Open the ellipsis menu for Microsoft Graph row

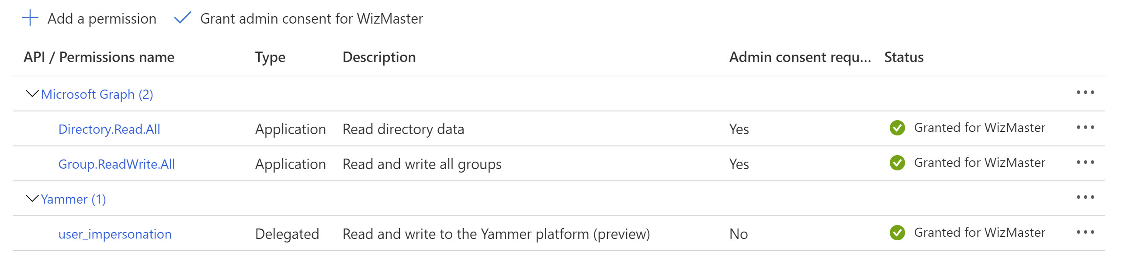(x=1085, y=92)
